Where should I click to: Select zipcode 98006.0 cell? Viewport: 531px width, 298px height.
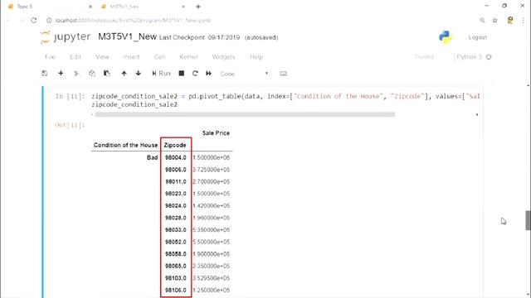pyautogui.click(x=176, y=169)
